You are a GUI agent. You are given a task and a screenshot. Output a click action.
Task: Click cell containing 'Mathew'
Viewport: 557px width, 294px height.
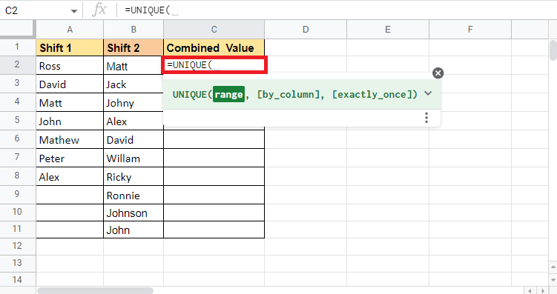[70, 139]
